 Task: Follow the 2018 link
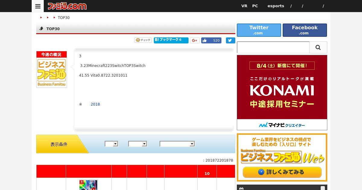[95, 104]
